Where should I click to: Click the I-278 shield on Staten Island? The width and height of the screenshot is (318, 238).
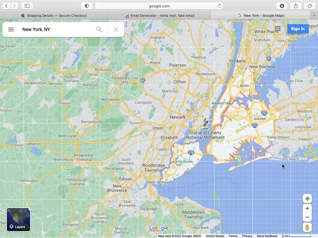pos(191,153)
